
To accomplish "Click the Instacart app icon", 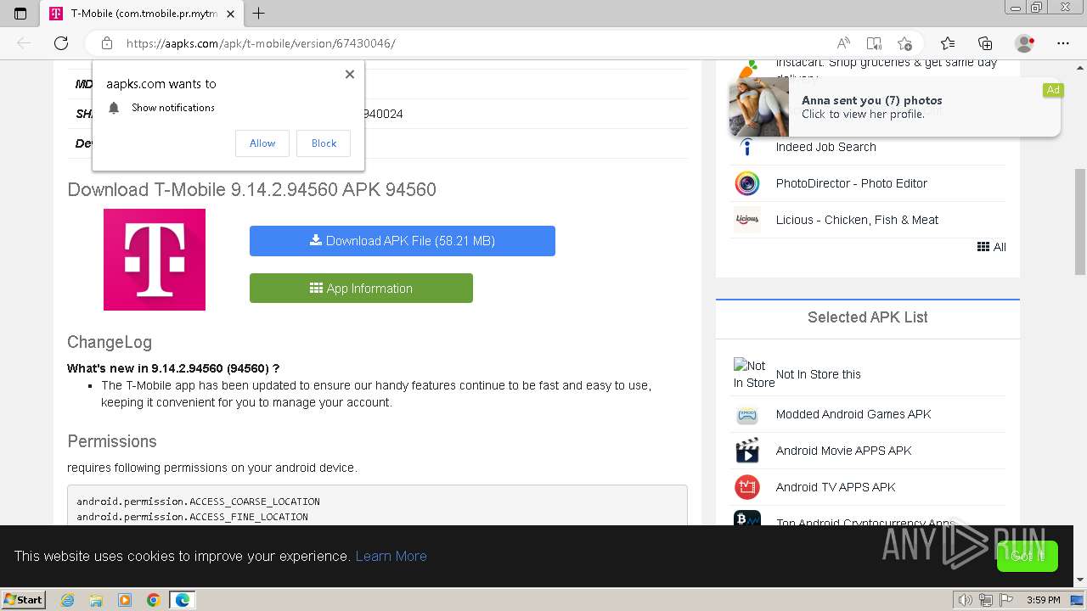I will [x=747, y=70].
